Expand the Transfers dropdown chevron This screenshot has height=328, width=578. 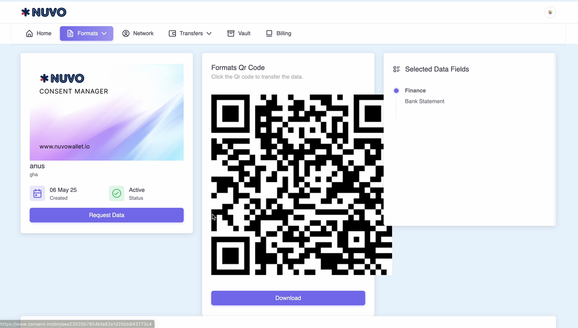coord(209,33)
